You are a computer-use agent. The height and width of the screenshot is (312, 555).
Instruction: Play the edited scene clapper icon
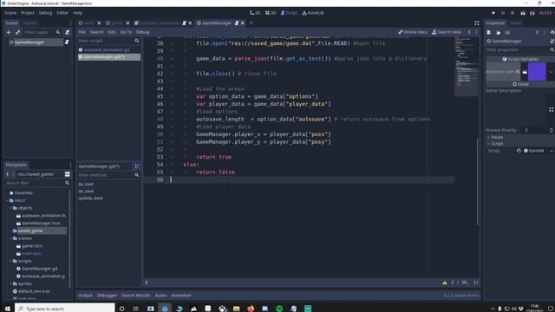click(523, 13)
